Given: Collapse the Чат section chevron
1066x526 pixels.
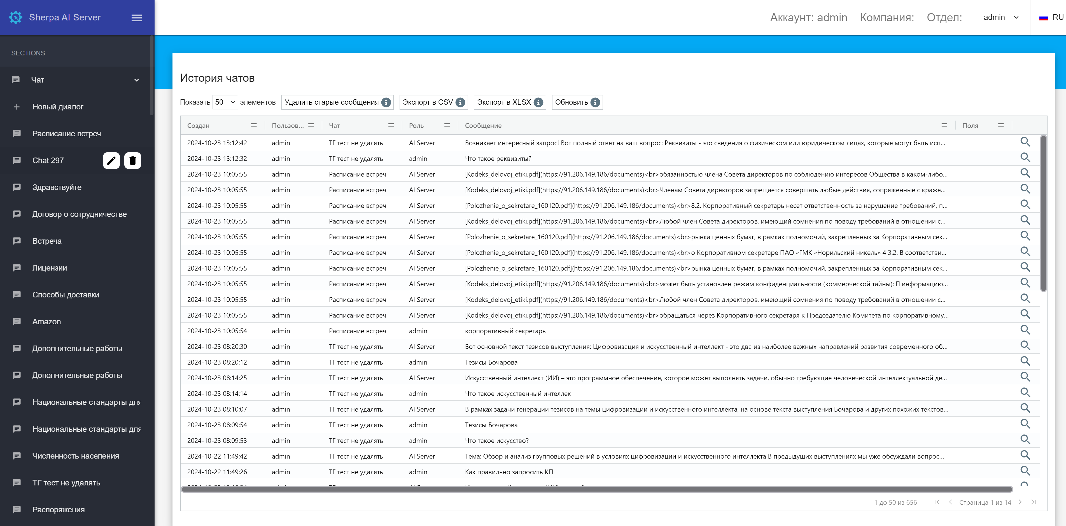Looking at the screenshot, I should (x=137, y=80).
